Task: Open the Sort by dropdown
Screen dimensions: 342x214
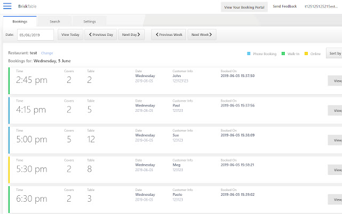Action: 334,53
